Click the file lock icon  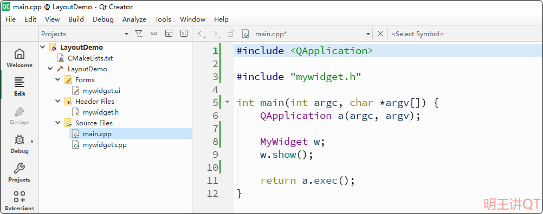point(231,34)
